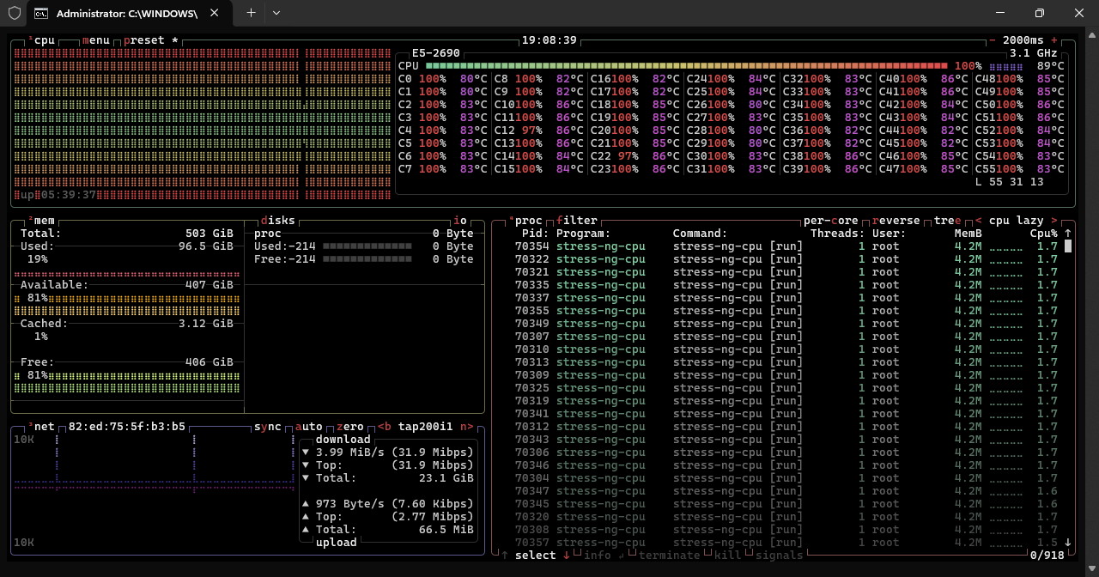Click the process list scrollbar thumb

pyautogui.click(x=1068, y=246)
